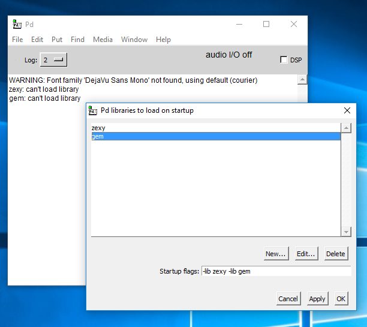Click the "gem: can't load library" console line
The image size is (367, 327).
pyautogui.click(x=45, y=98)
